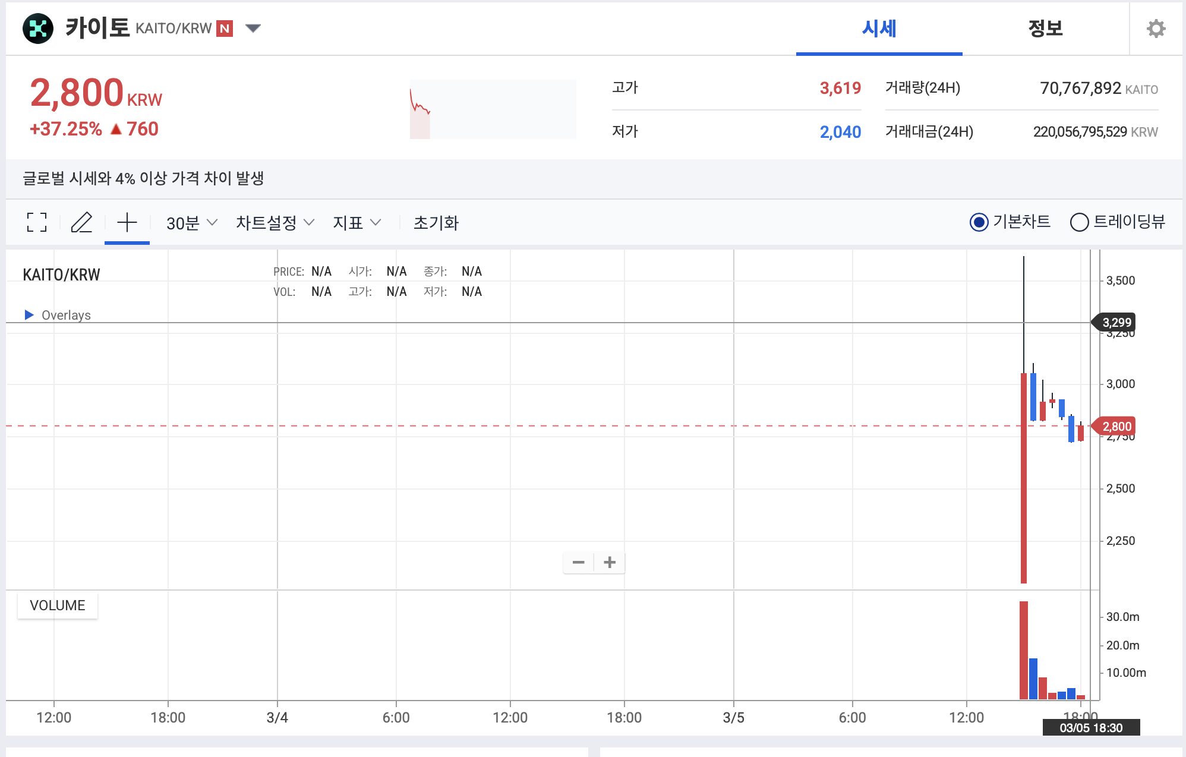Click the fullscreen expand chart icon
This screenshot has height=757, width=1186.
[37, 223]
